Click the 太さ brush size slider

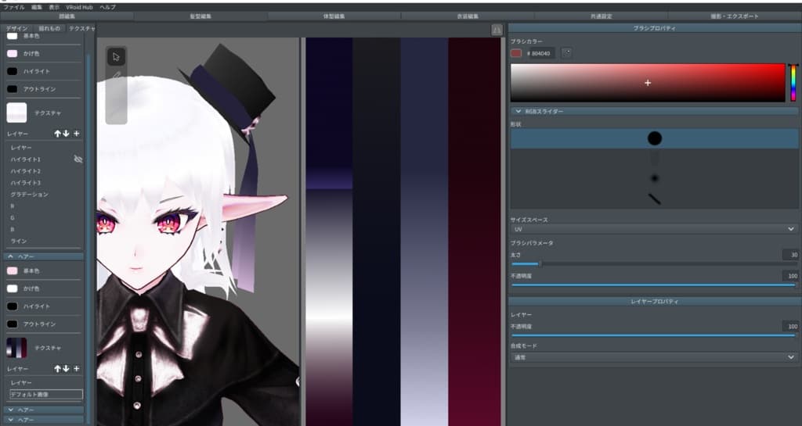point(653,263)
